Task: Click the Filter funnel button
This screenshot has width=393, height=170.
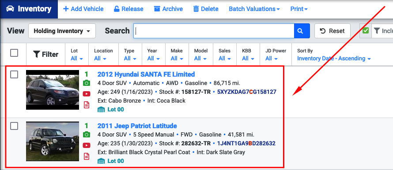Action: pos(45,54)
